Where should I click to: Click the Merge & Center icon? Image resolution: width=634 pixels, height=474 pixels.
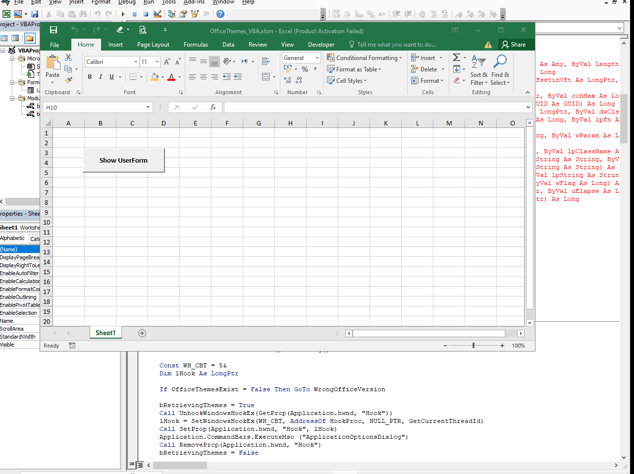click(x=266, y=77)
